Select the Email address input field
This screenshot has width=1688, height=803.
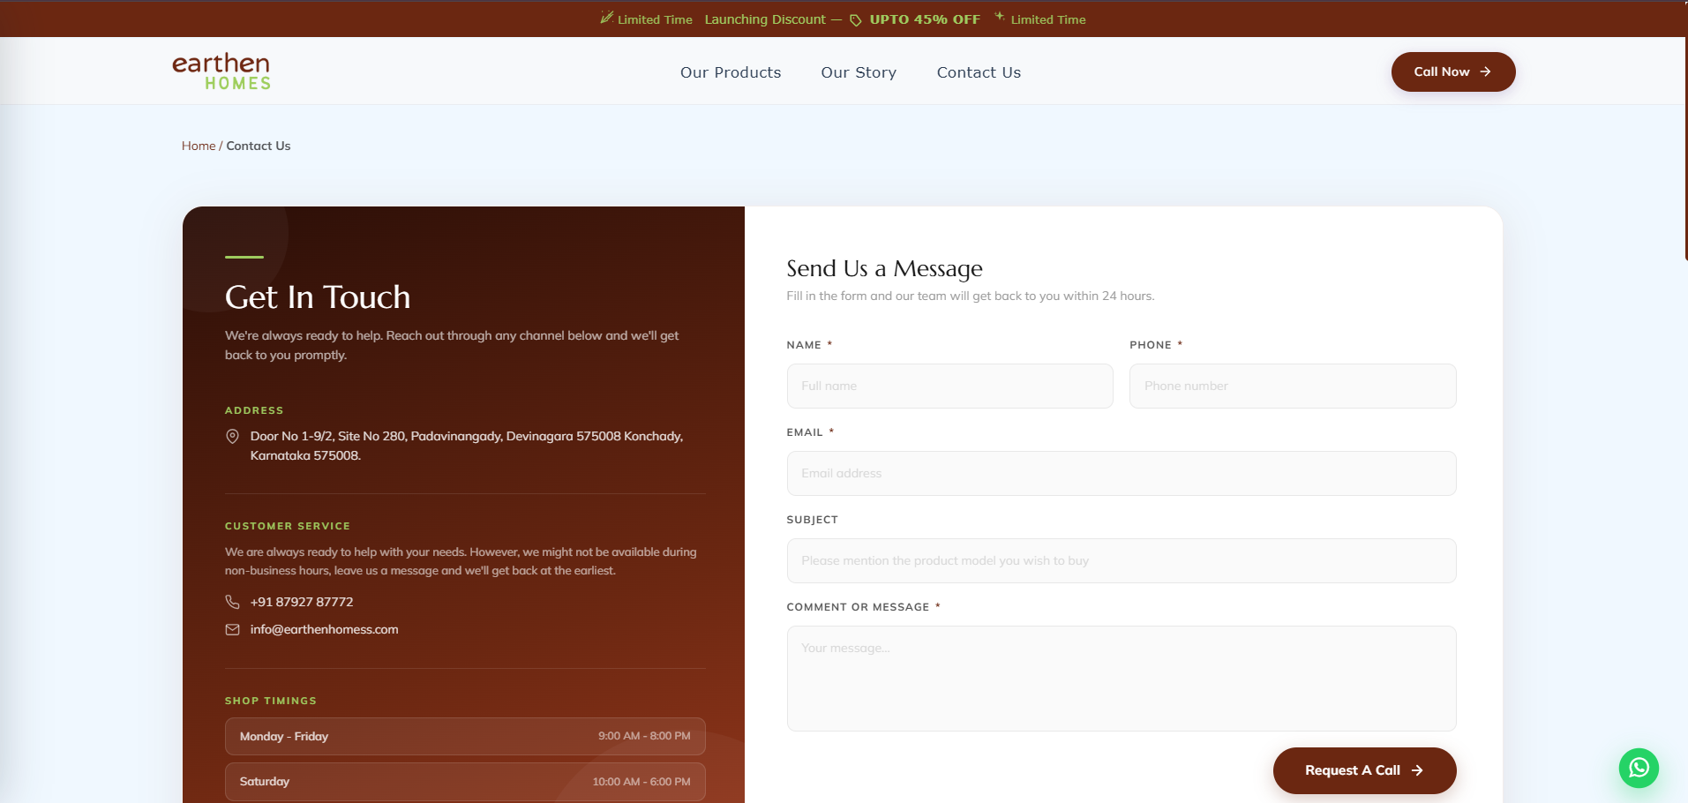[1121, 473]
